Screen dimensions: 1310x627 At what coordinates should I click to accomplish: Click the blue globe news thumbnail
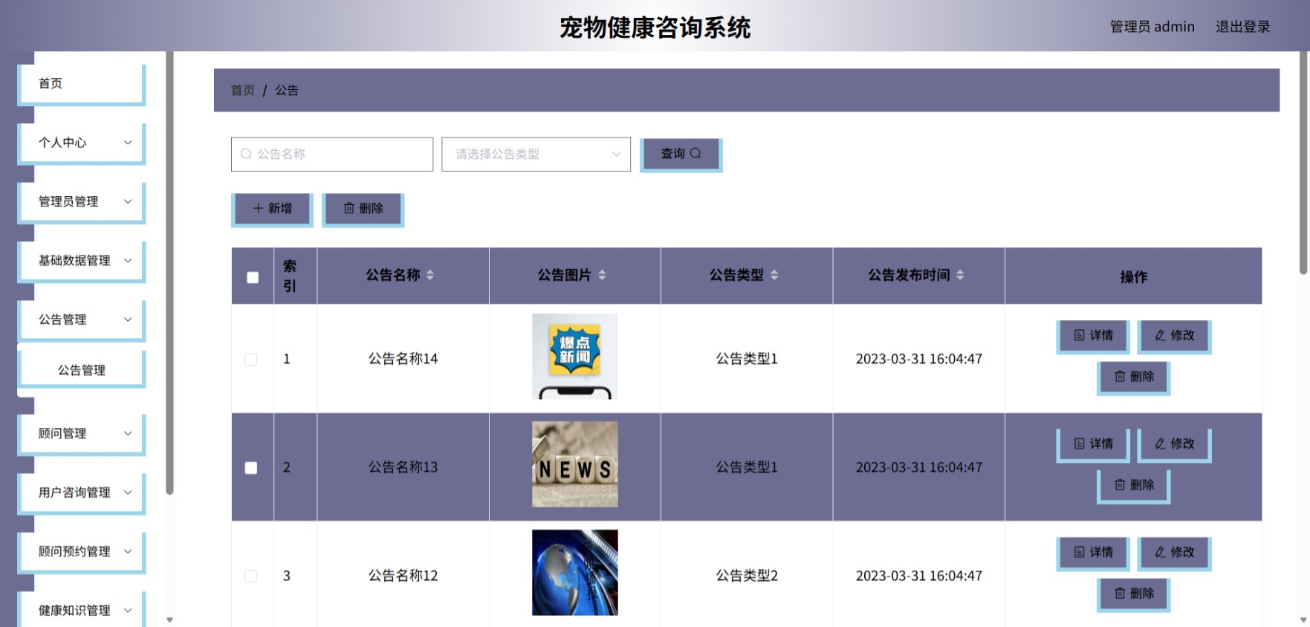click(575, 573)
